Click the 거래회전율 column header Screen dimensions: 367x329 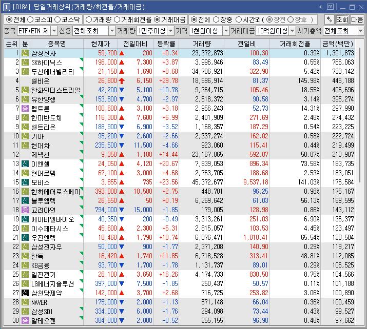coord(295,44)
